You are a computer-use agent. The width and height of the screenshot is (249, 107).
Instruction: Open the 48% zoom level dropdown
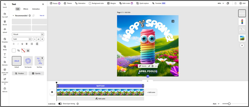point(221,3)
